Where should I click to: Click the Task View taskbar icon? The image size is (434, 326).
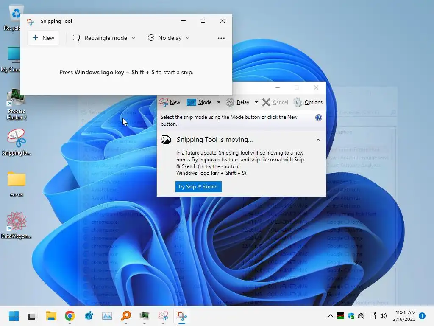click(31, 316)
